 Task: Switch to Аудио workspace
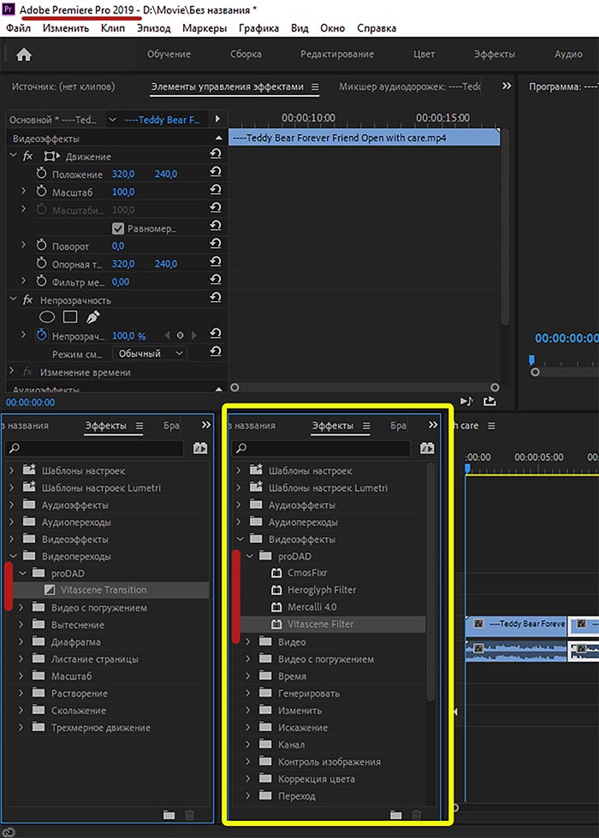pos(568,54)
